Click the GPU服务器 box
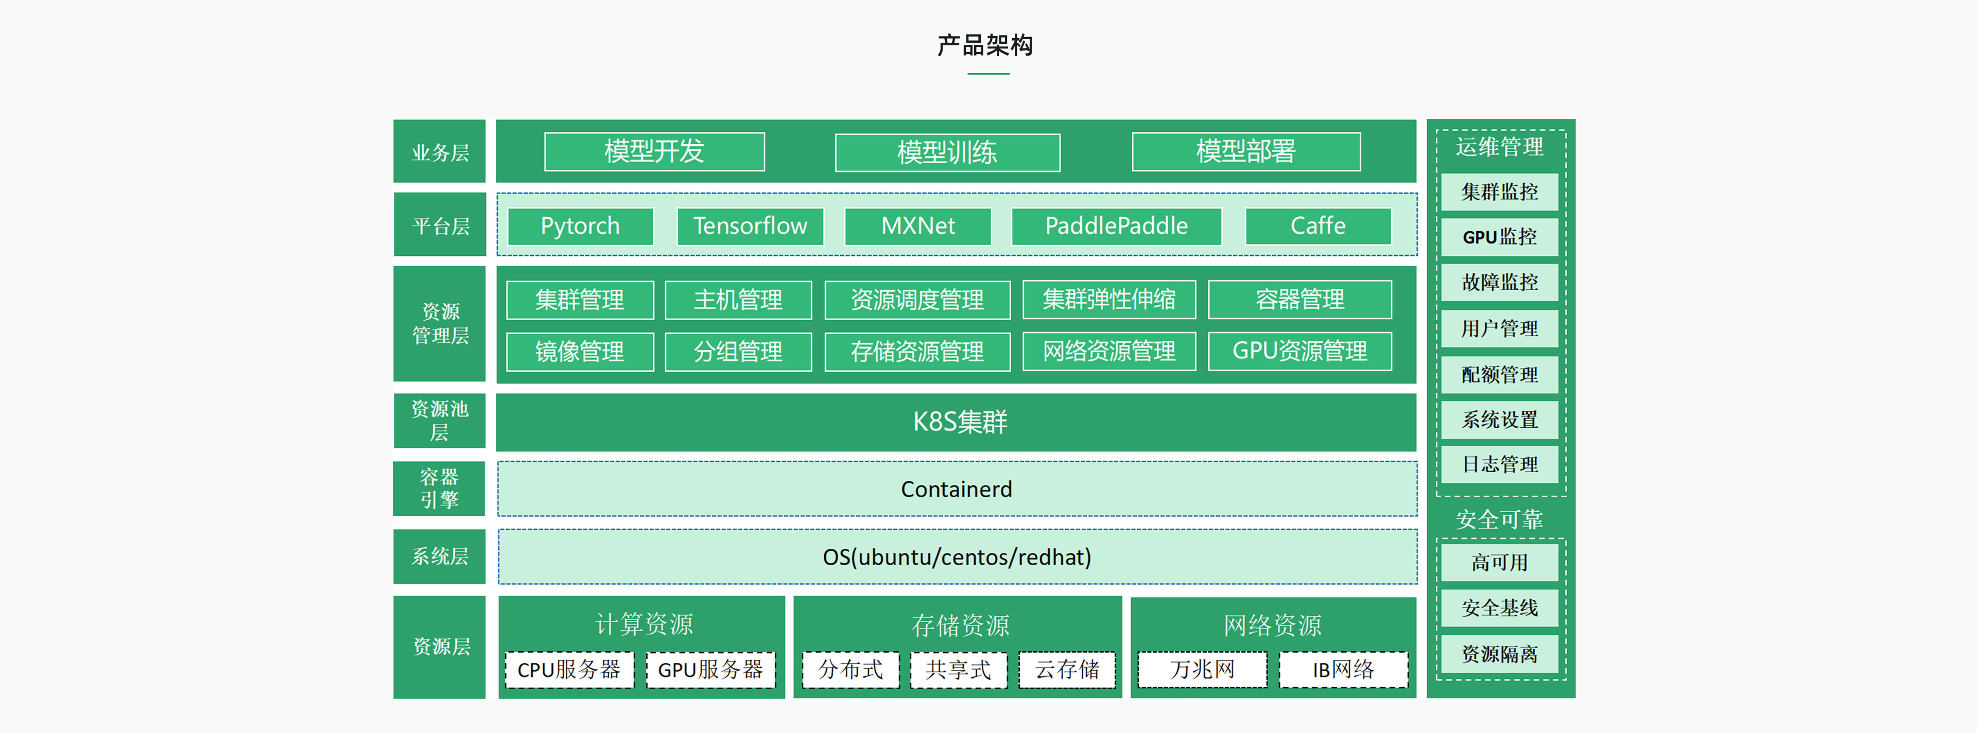 710,669
